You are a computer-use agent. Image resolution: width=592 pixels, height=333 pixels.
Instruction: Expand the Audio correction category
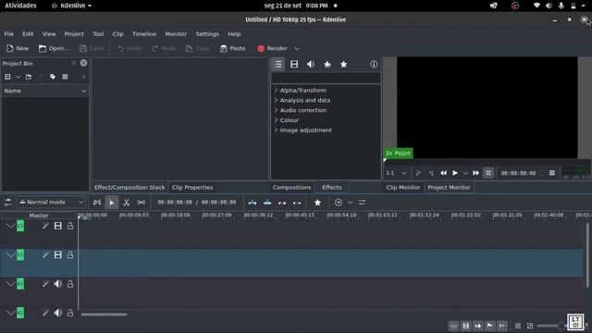pyautogui.click(x=276, y=110)
